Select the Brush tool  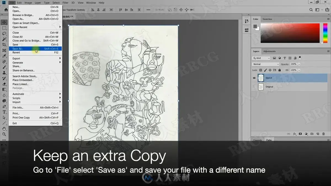[x=4, y=67]
